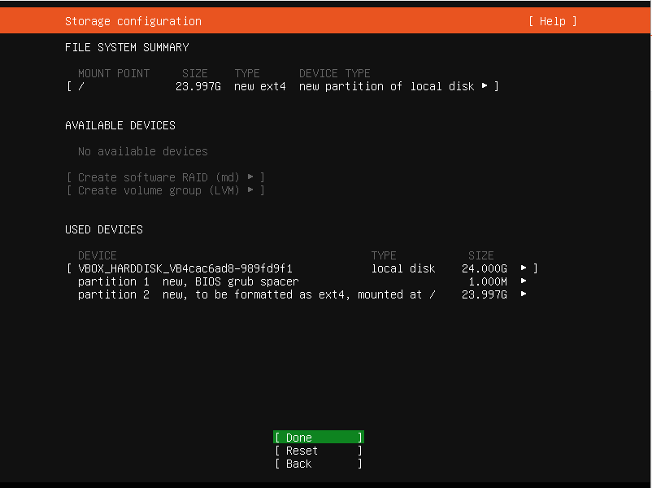The width and height of the screenshot is (652, 488).
Task: Click 'No available devices' text
Action: [142, 151]
